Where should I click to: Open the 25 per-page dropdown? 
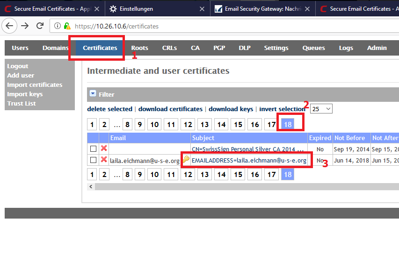[x=321, y=108]
